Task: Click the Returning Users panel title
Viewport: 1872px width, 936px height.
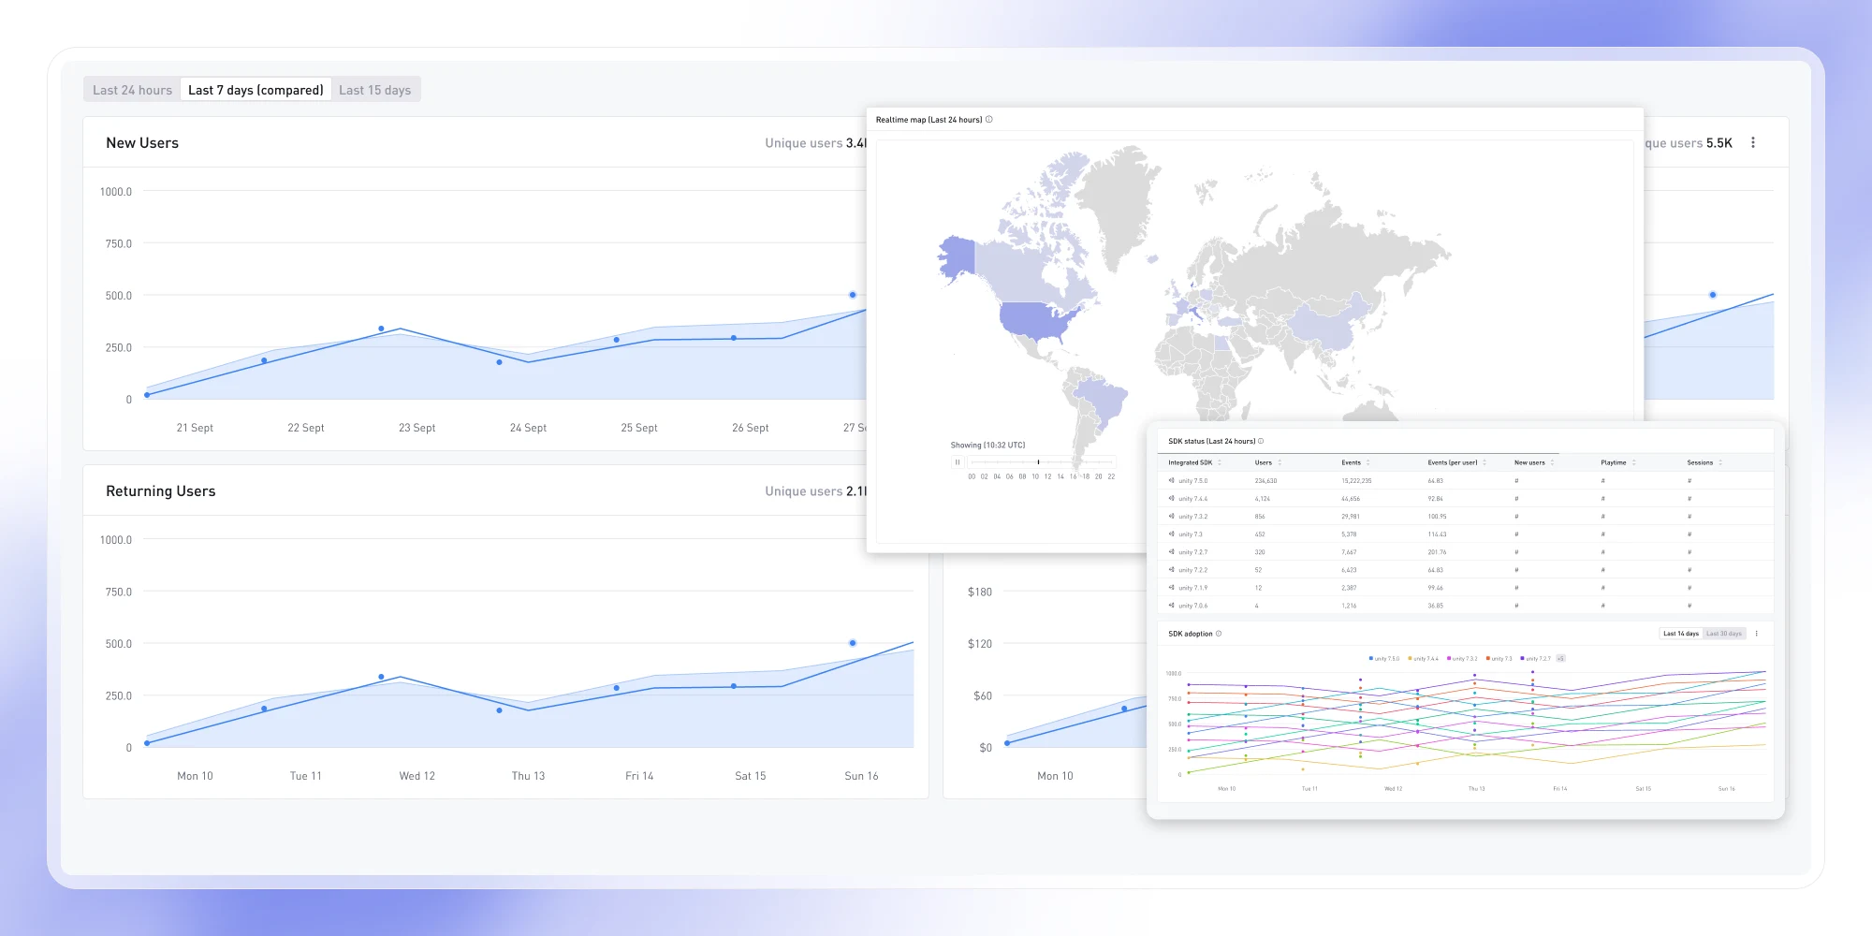Action: (x=161, y=491)
